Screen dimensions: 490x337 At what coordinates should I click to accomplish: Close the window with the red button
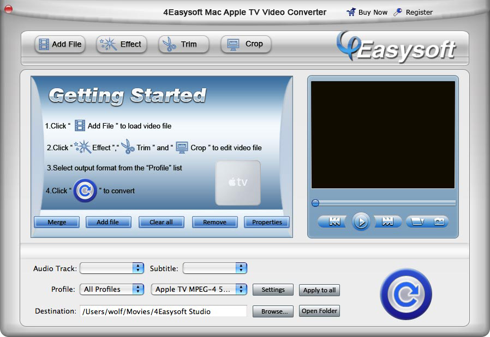pyautogui.click(x=9, y=9)
